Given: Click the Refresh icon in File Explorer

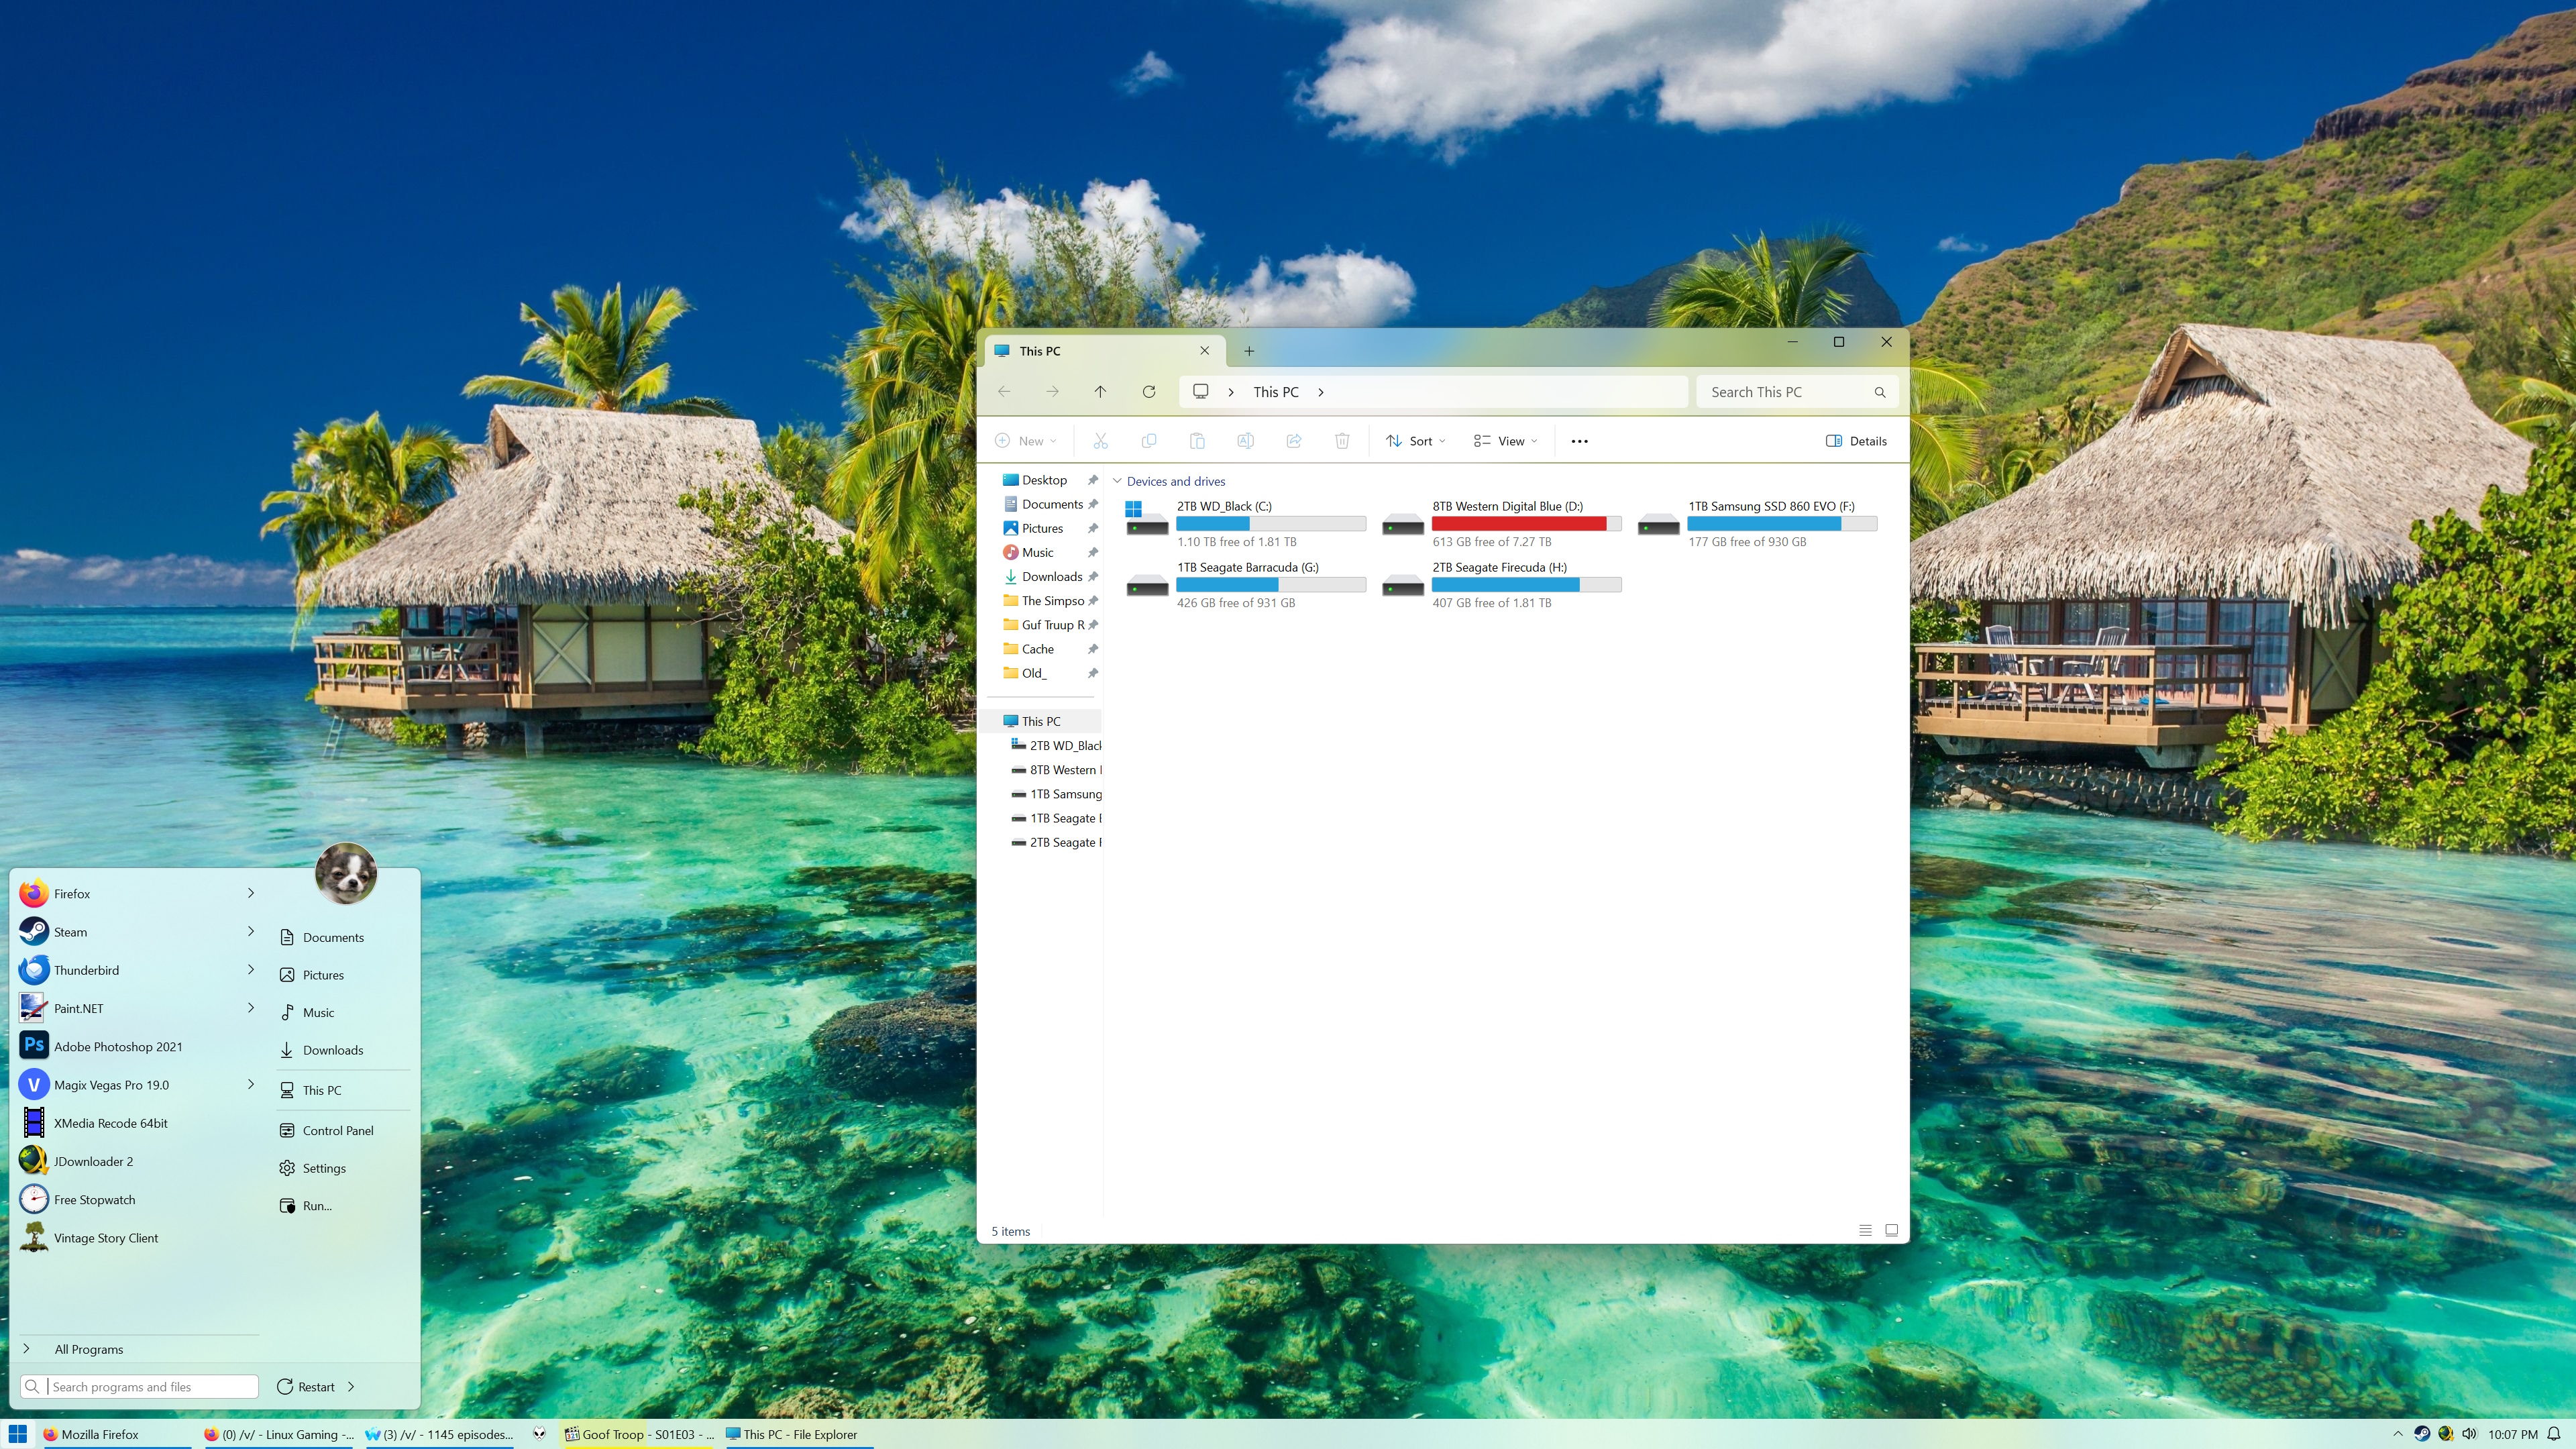Looking at the screenshot, I should click(x=1149, y=392).
